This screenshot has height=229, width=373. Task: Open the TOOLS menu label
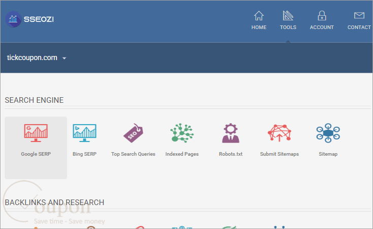(288, 27)
